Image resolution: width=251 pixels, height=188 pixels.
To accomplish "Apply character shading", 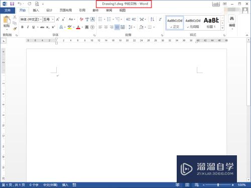I will 87,27.
